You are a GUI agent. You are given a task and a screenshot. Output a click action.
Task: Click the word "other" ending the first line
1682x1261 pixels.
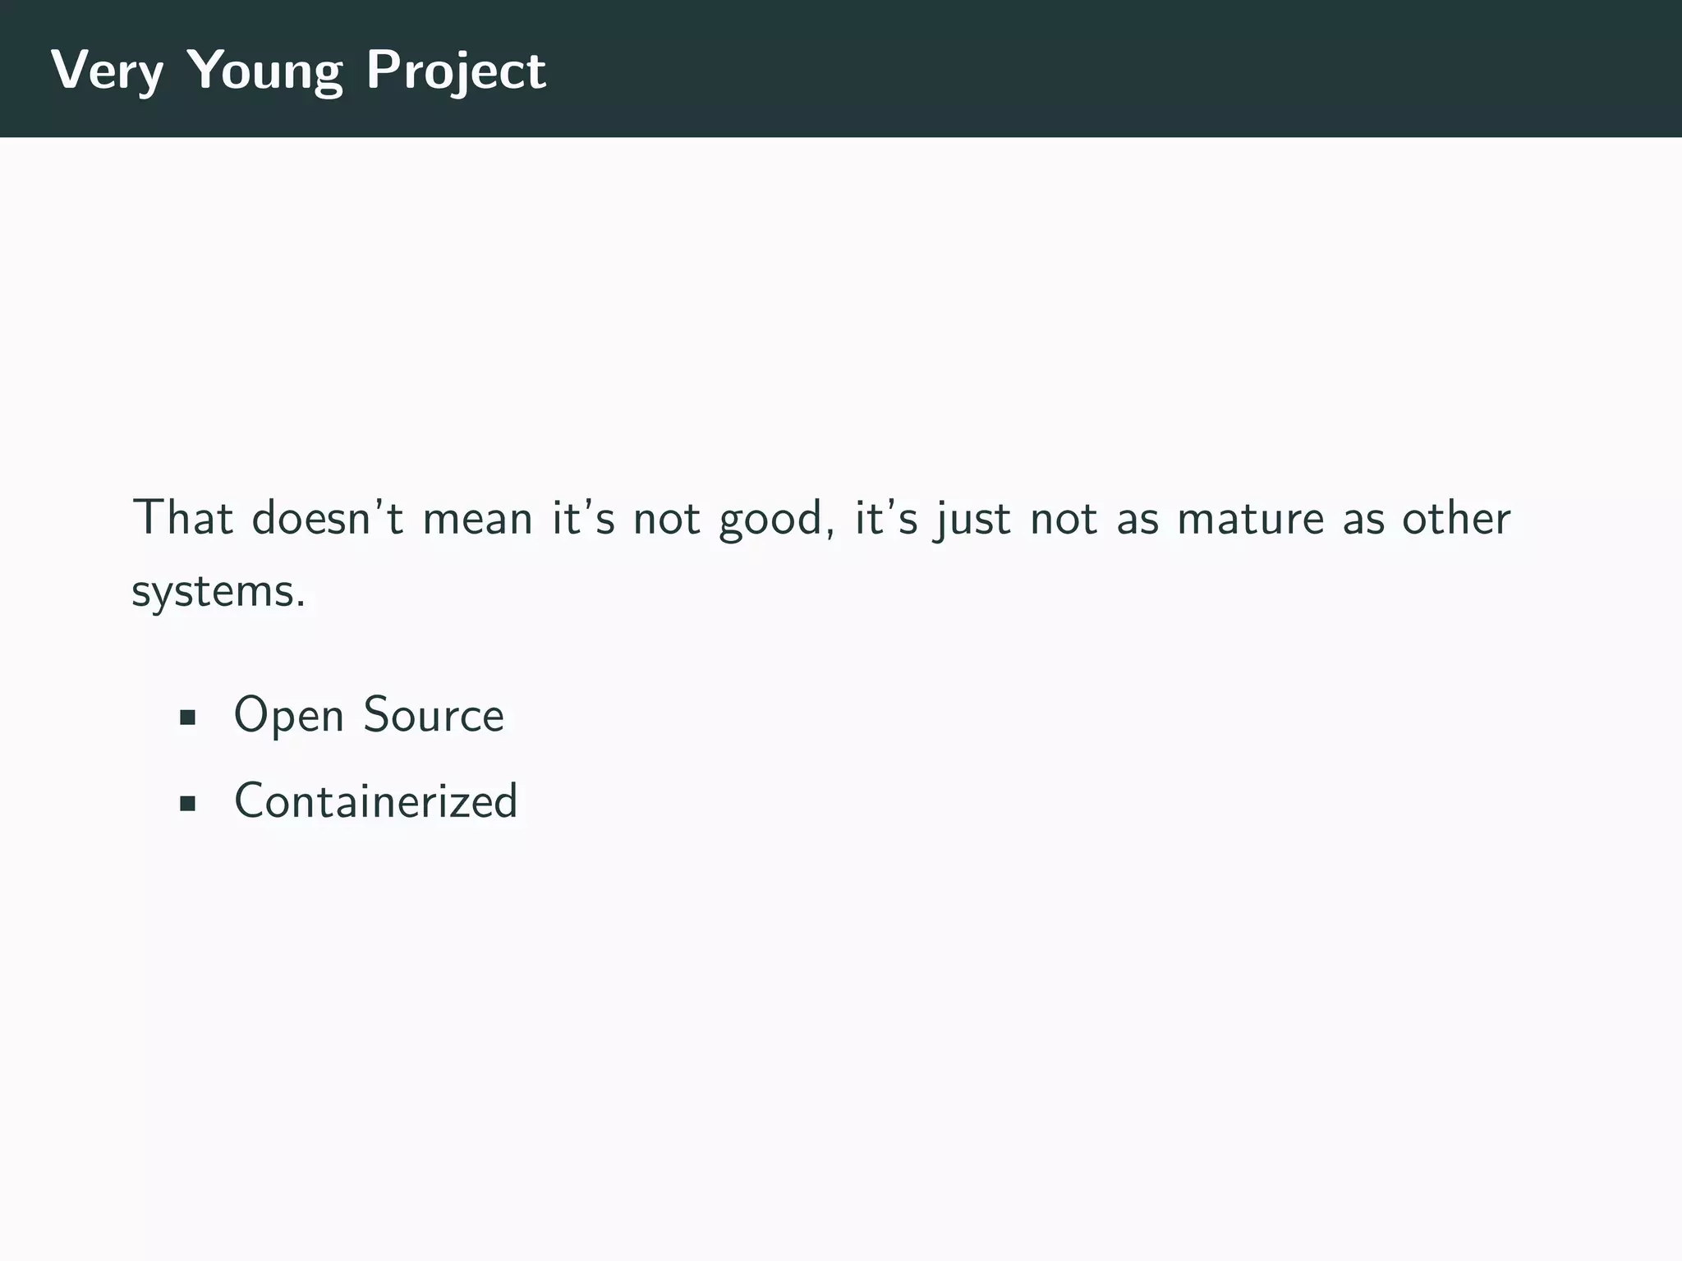tap(1456, 518)
